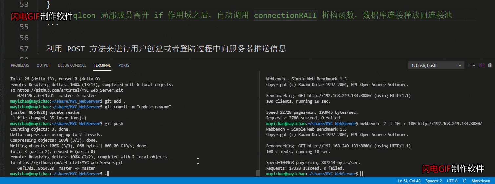Switch to the OUTPUT tab
495x184 pixels.
(43, 65)
